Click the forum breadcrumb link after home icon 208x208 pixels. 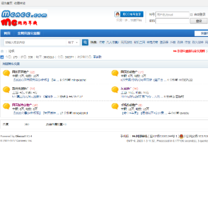tap(12, 51)
